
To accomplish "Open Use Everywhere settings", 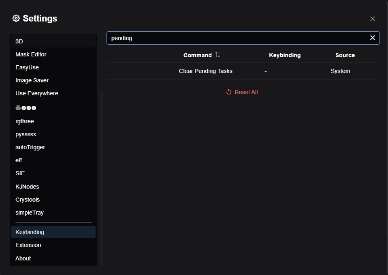I will click(x=53, y=93).
